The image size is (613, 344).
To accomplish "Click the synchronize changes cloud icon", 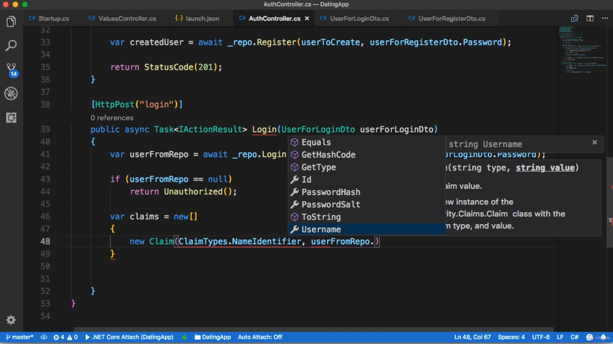I will pos(44,337).
